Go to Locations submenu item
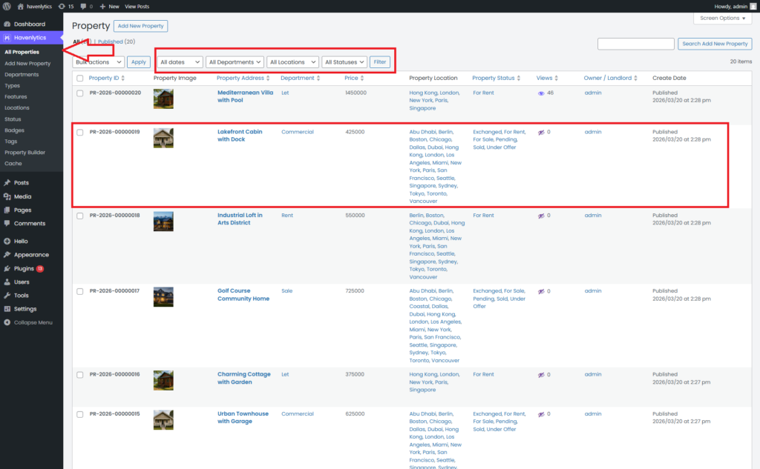The height and width of the screenshot is (469, 760). tap(17, 107)
